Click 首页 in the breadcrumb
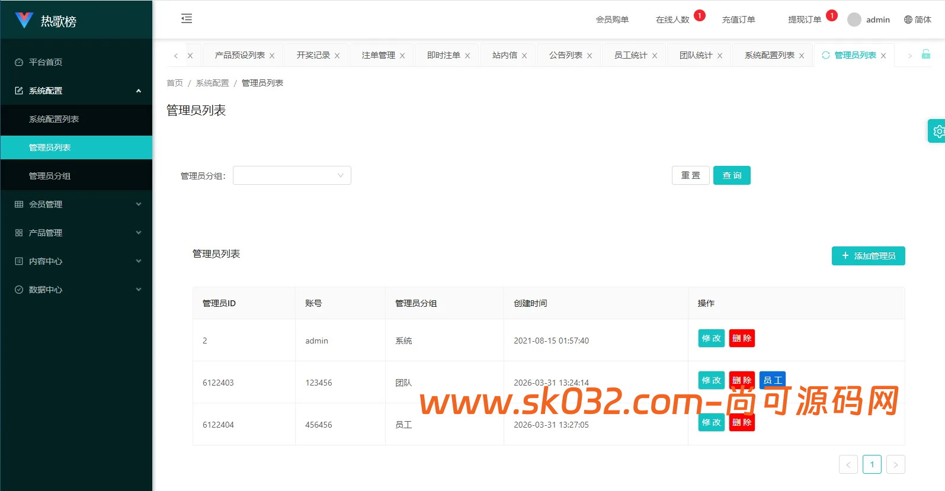 tap(175, 83)
